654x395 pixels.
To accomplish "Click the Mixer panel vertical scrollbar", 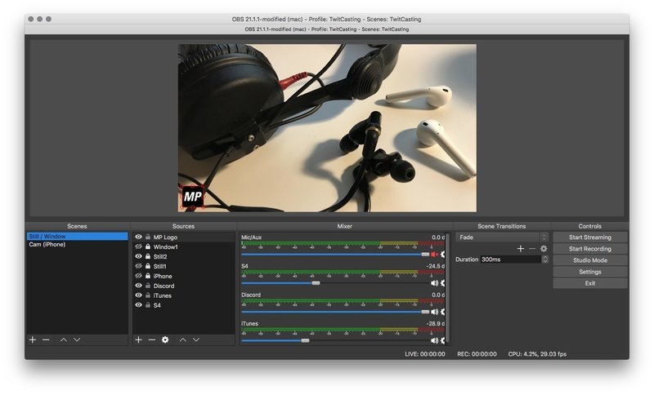I will (x=447, y=288).
